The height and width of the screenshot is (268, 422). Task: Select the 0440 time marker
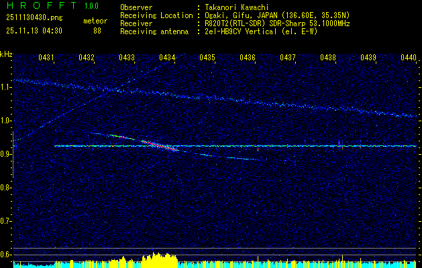[409, 58]
